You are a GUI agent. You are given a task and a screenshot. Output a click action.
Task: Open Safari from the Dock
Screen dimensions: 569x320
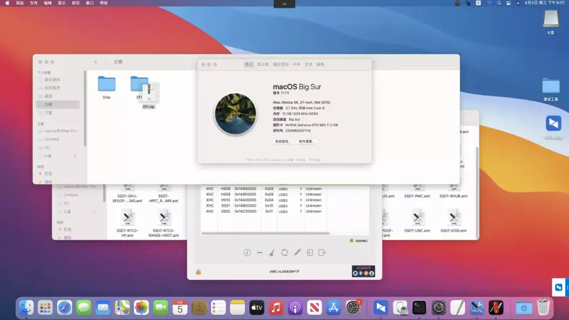click(x=64, y=308)
